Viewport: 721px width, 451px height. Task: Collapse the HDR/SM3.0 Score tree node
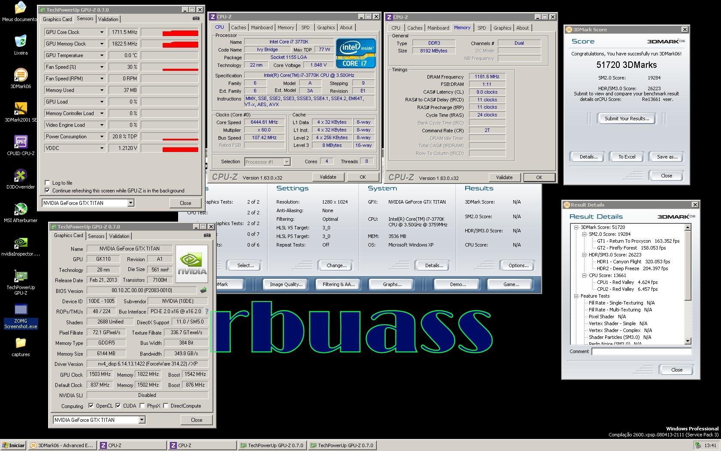584,255
